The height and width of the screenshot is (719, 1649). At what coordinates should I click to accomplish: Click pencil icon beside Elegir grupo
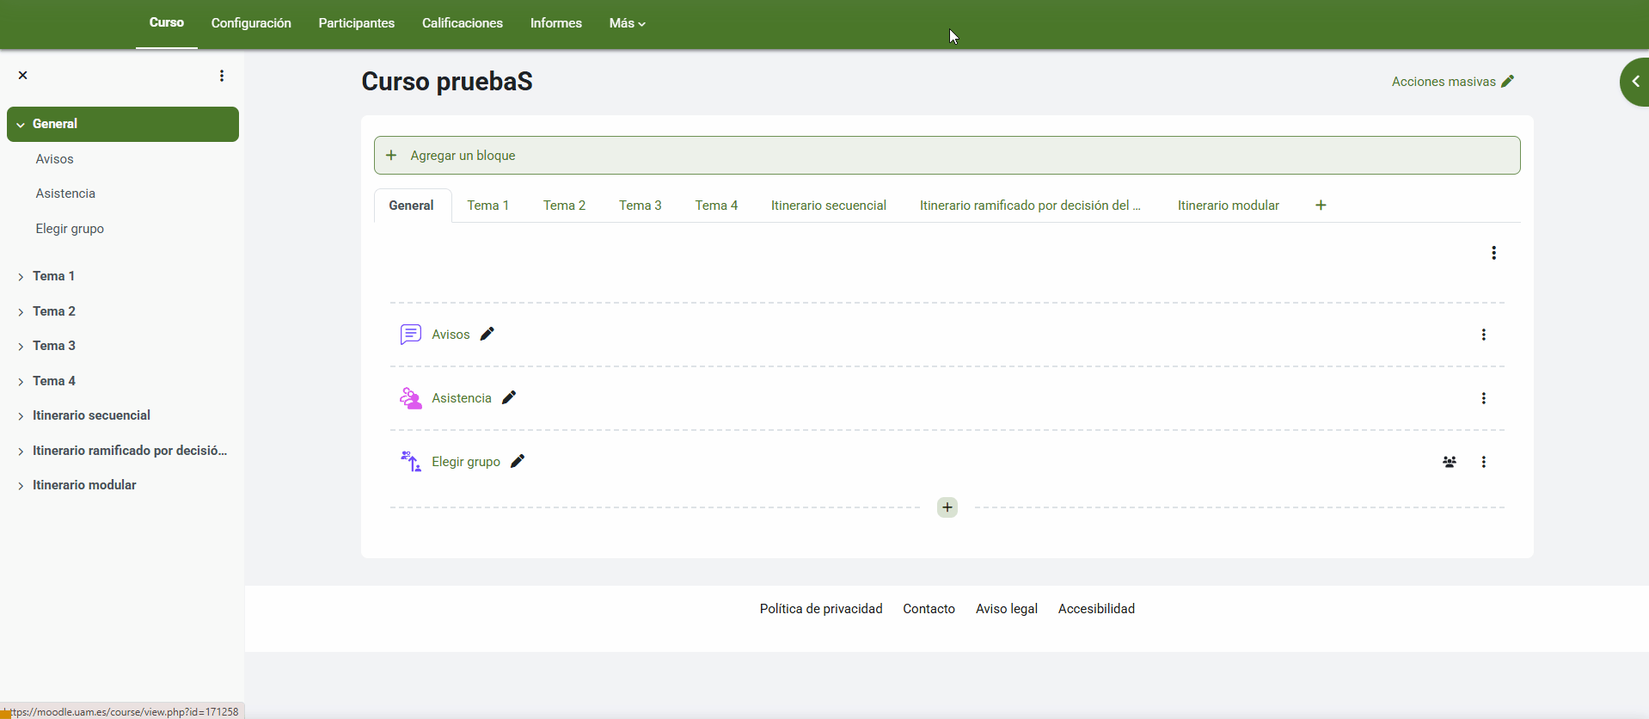pyautogui.click(x=518, y=461)
